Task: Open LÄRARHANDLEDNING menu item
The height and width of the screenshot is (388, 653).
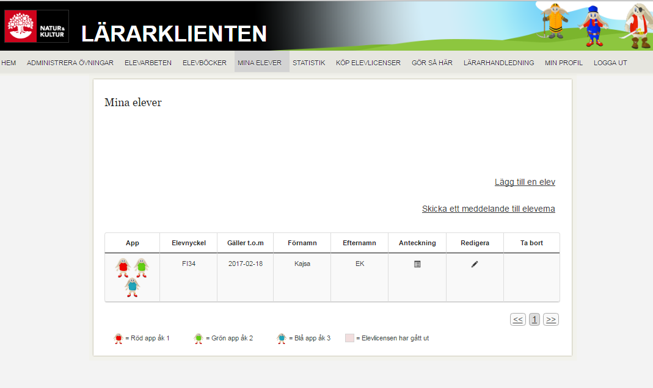Action: pos(498,63)
